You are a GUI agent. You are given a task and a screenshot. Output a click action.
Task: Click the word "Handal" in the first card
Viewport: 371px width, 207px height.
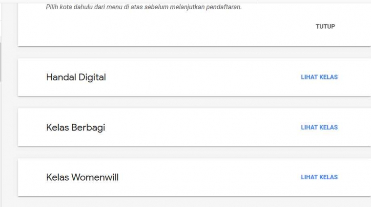pyautogui.click(x=60, y=77)
